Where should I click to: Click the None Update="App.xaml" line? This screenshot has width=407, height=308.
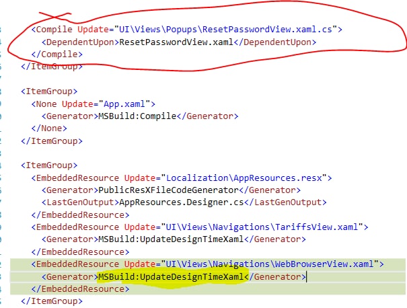pos(94,104)
